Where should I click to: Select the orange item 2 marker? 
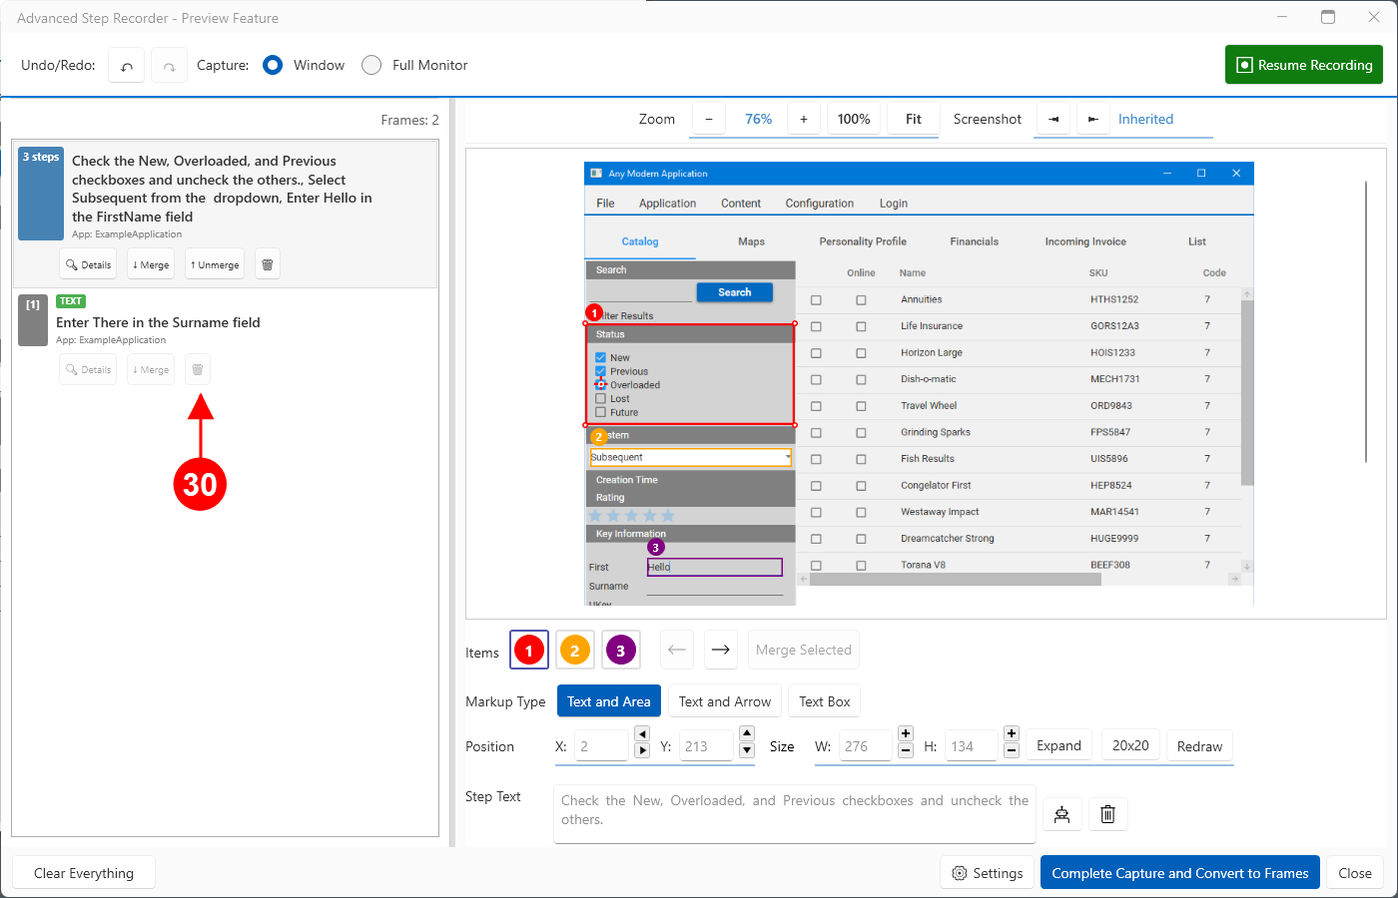tap(574, 651)
